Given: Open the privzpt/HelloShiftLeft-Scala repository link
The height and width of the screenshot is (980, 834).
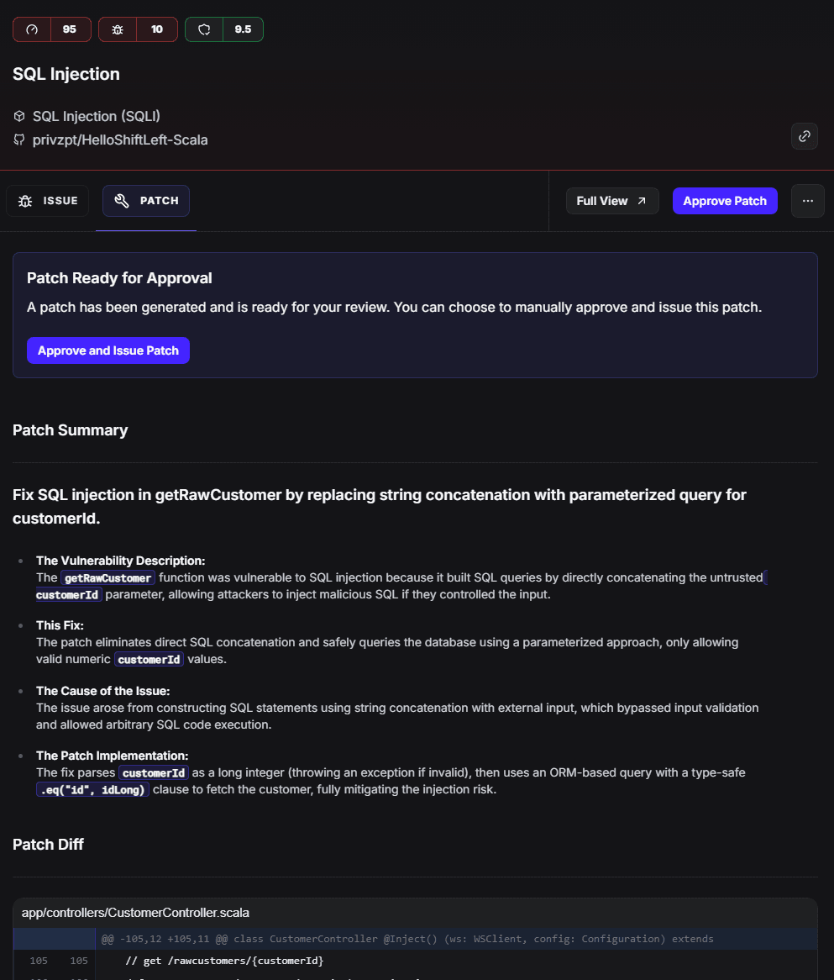Looking at the screenshot, I should pyautogui.click(x=120, y=140).
